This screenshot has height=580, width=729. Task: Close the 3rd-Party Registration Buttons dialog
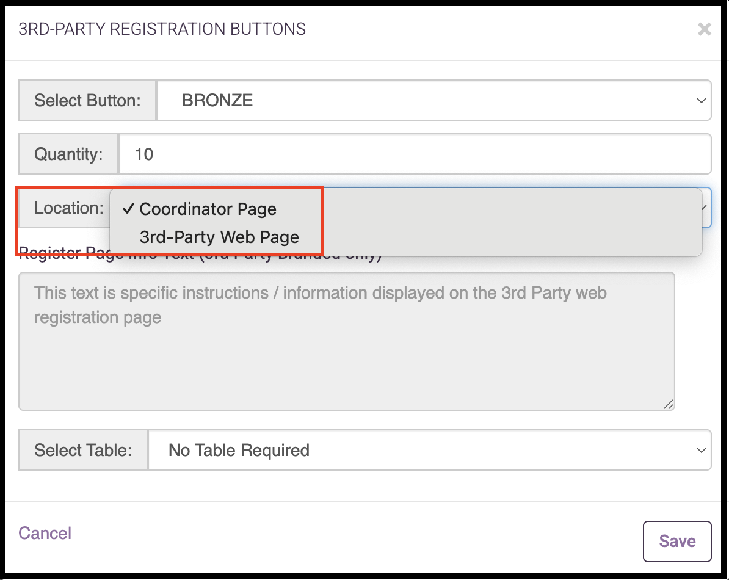pyautogui.click(x=705, y=29)
